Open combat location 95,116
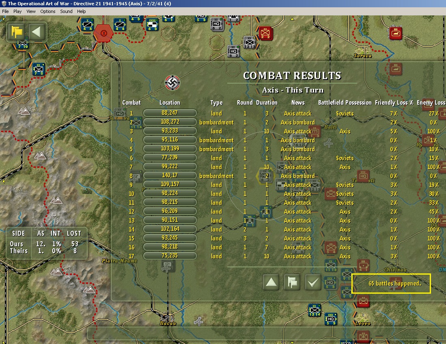The height and width of the screenshot is (344, 446). coord(170,140)
